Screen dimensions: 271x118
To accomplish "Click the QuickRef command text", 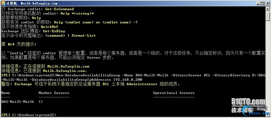I will click(50, 27).
